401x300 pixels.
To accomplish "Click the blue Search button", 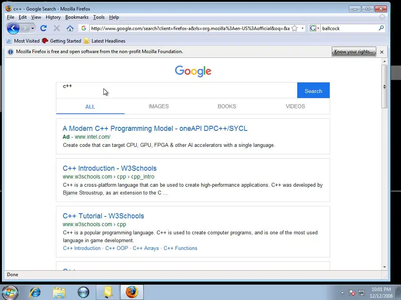I will 313,90.
